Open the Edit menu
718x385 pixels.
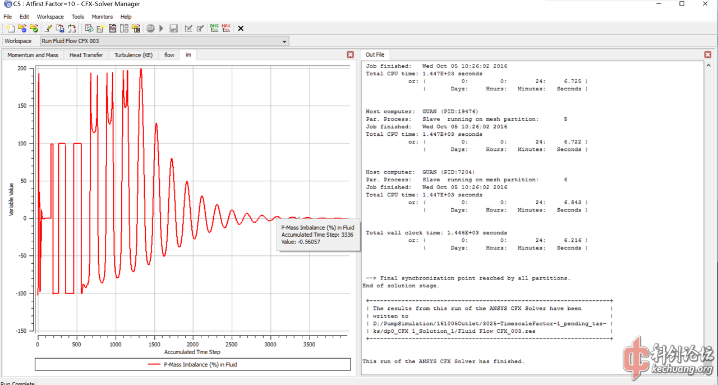pos(24,17)
